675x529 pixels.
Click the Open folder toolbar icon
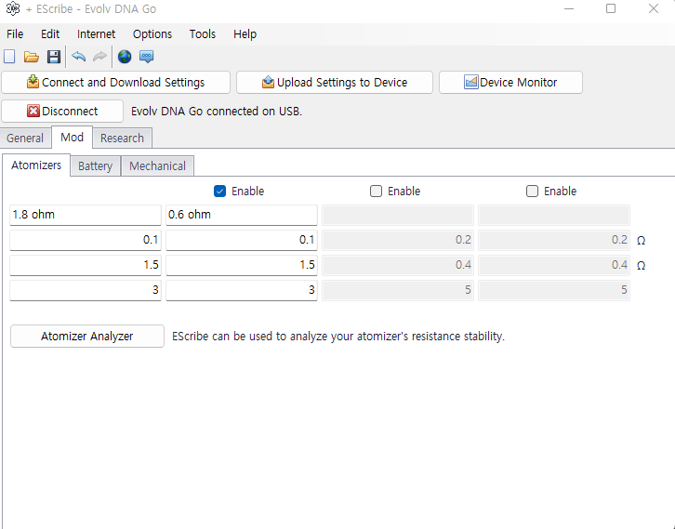[31, 57]
